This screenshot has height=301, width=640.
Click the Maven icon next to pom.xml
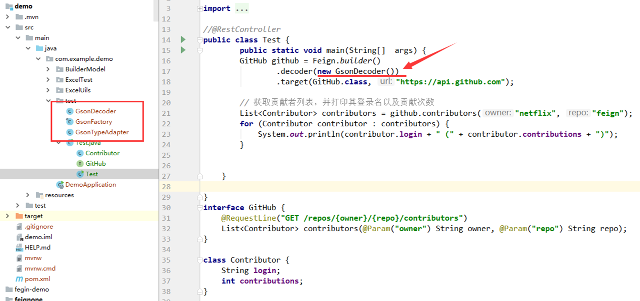tap(19, 279)
